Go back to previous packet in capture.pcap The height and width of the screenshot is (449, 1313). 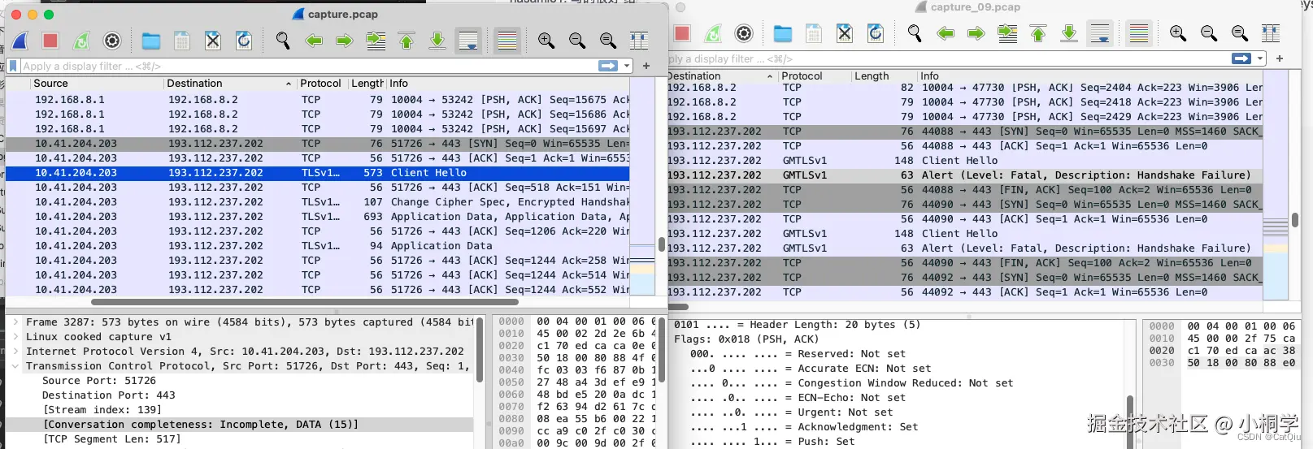click(314, 41)
